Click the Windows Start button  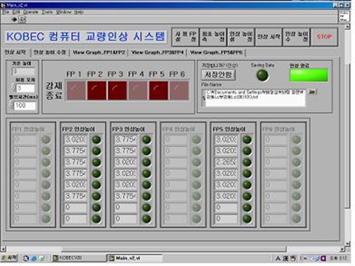coord(11,258)
